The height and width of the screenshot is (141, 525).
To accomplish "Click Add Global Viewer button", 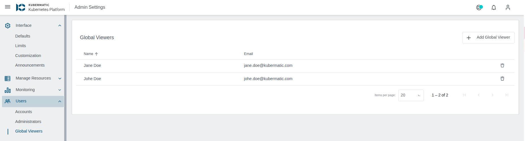I will (488, 38).
